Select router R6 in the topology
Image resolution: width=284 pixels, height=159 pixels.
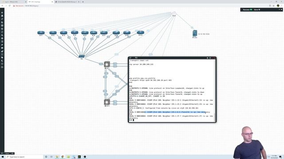94,33
